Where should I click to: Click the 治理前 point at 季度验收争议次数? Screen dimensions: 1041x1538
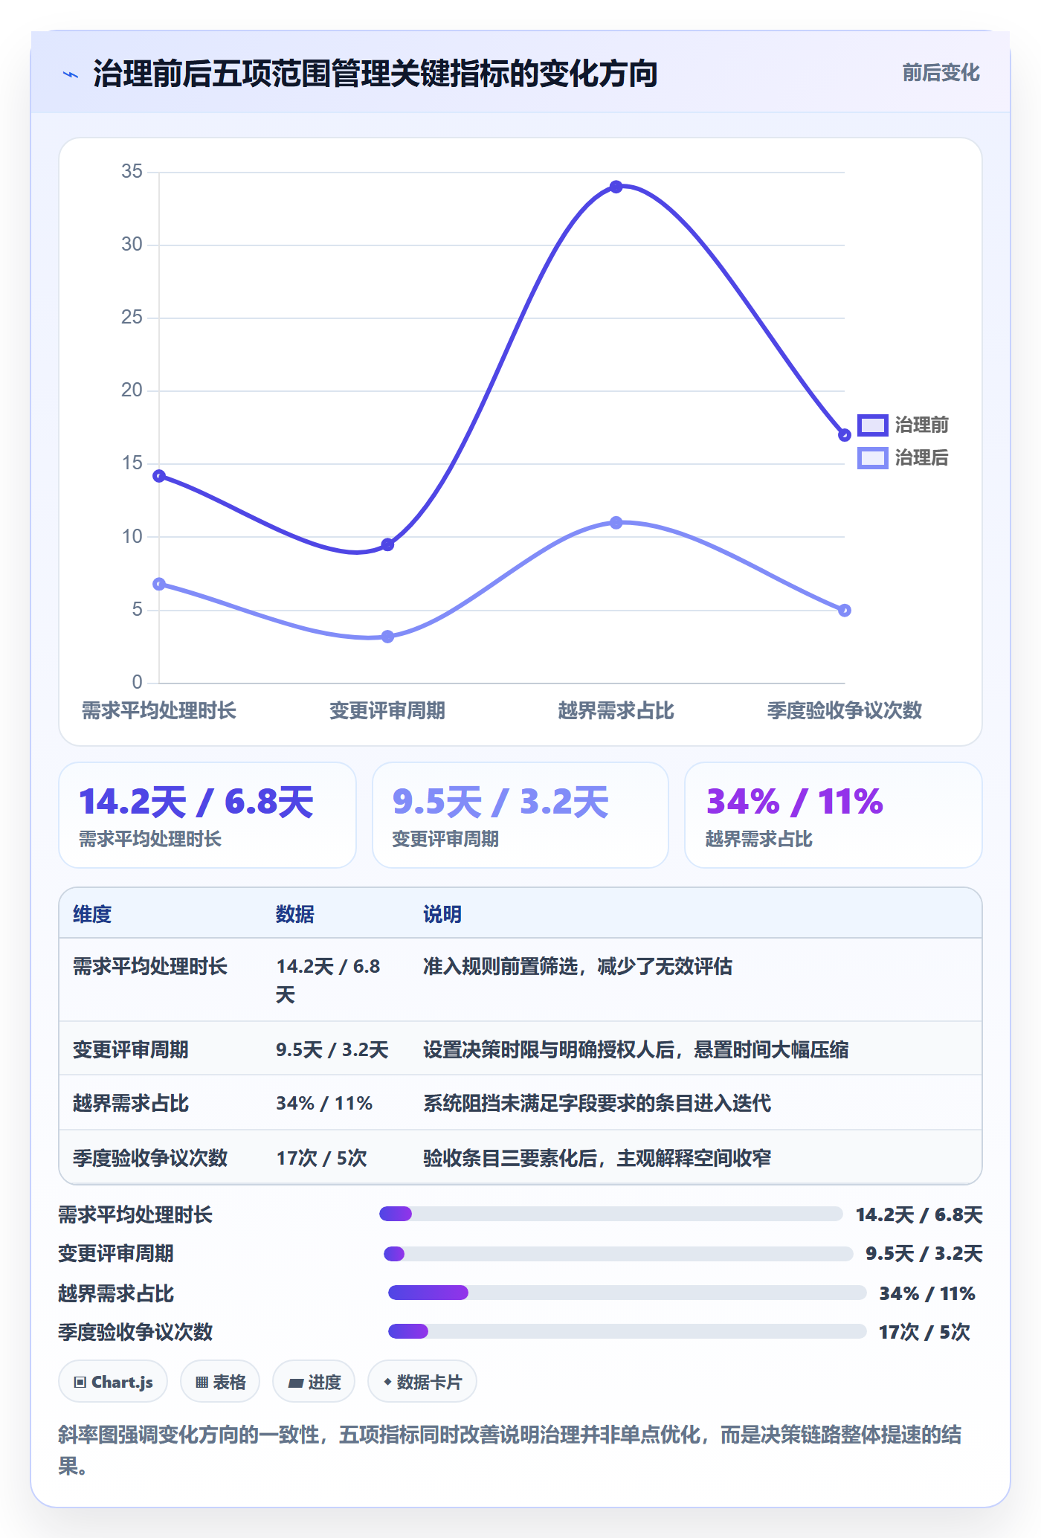844,435
